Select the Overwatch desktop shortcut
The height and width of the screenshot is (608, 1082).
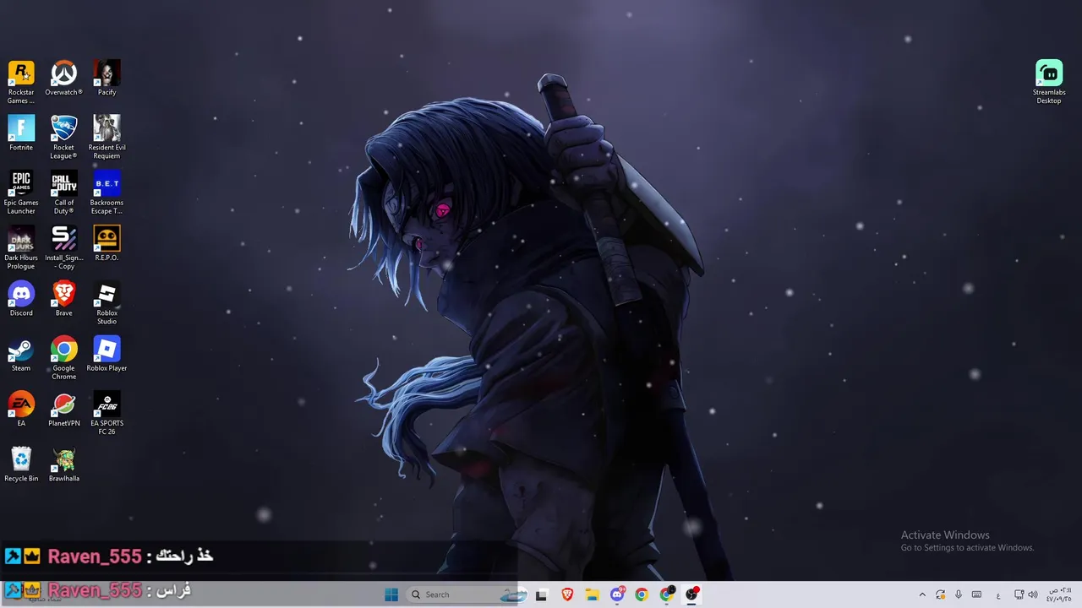(63, 79)
